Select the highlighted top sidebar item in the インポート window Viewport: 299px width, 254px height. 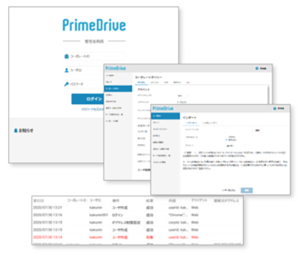pos(166,116)
